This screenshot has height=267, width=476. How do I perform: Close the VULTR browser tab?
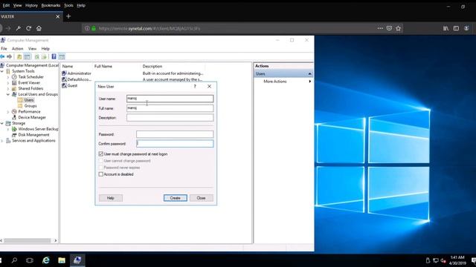[x=58, y=16]
